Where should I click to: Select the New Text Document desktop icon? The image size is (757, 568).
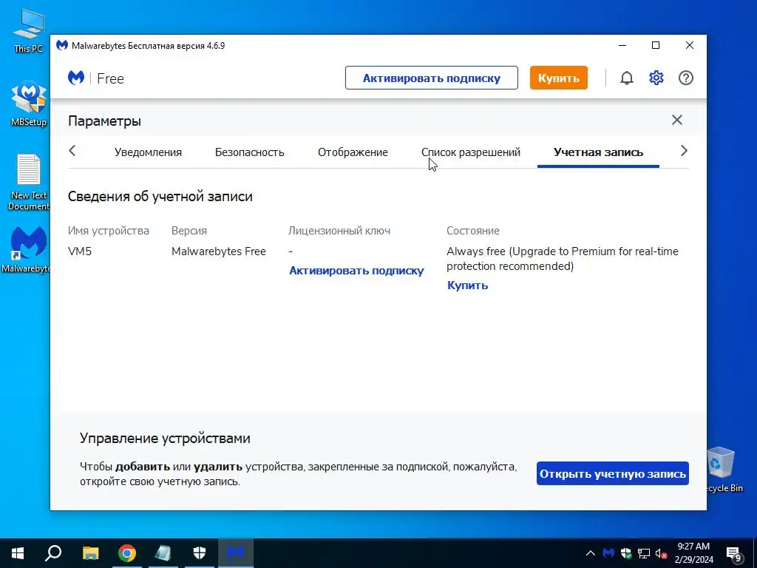(x=29, y=183)
